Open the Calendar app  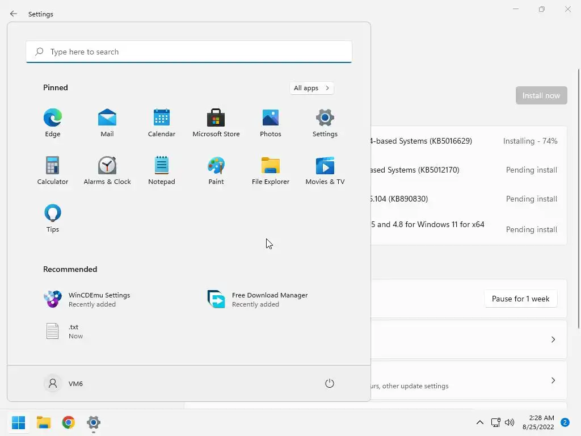(162, 123)
